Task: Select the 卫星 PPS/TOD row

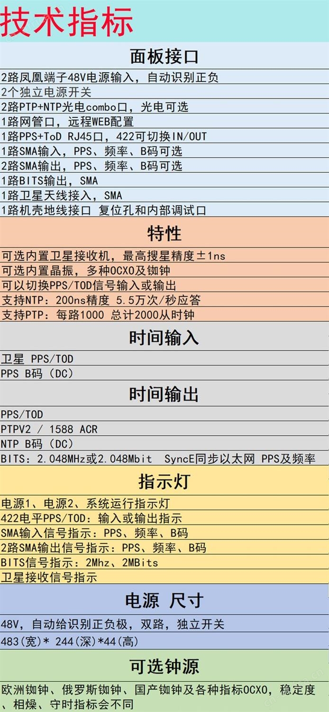Action: pyautogui.click(x=37, y=359)
